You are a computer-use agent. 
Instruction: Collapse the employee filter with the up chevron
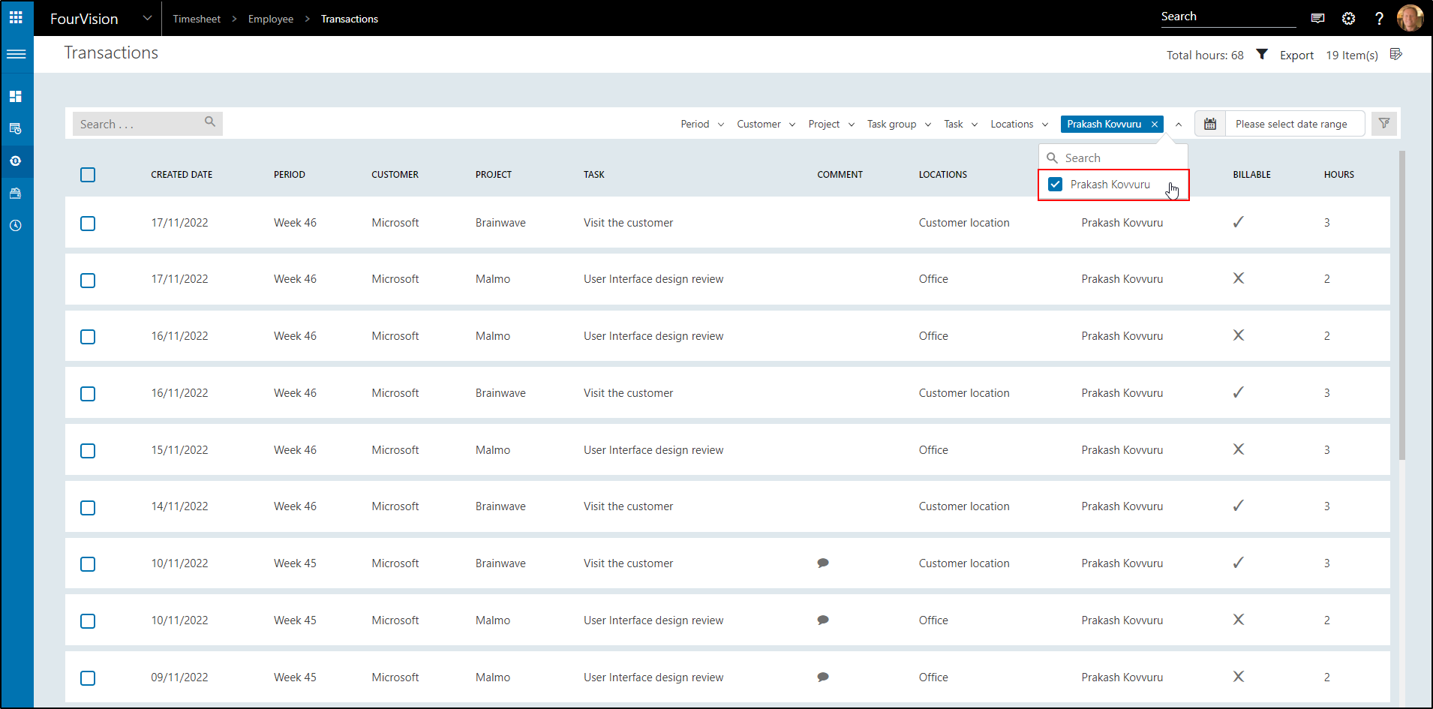[1179, 125]
